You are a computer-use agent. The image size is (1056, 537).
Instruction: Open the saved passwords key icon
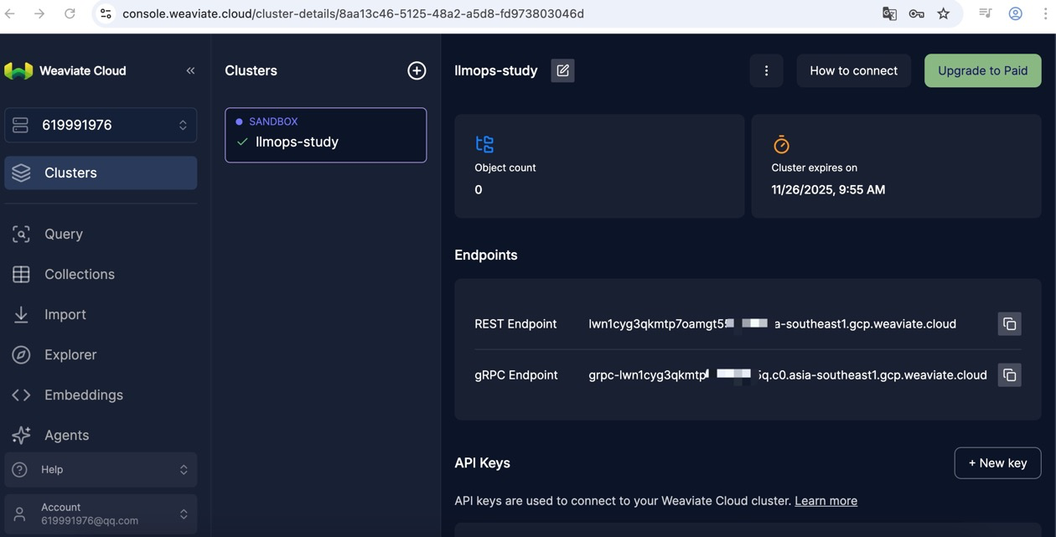click(916, 13)
